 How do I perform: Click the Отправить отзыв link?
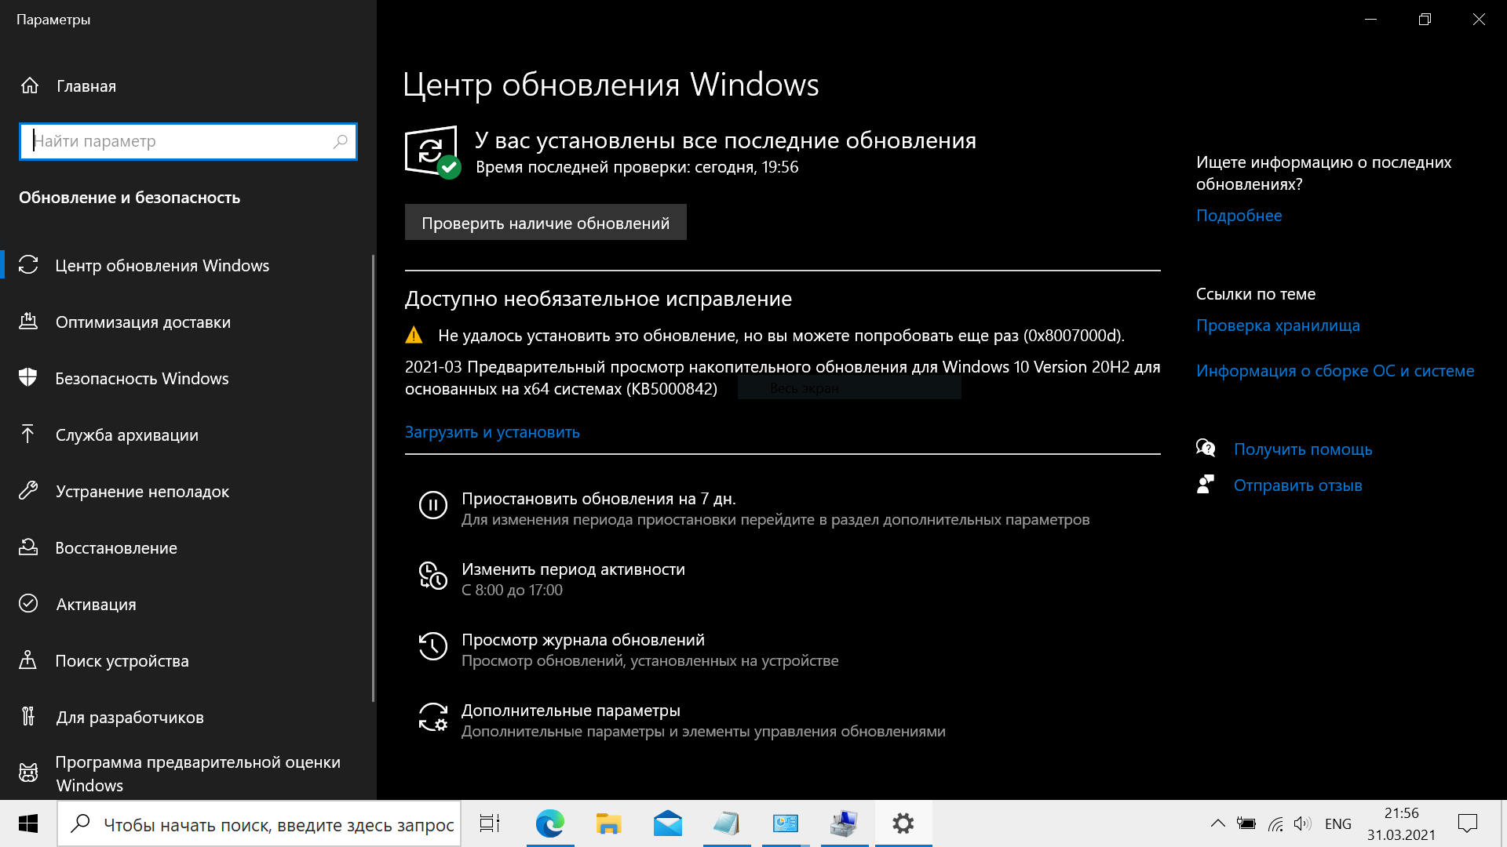pyautogui.click(x=1297, y=485)
